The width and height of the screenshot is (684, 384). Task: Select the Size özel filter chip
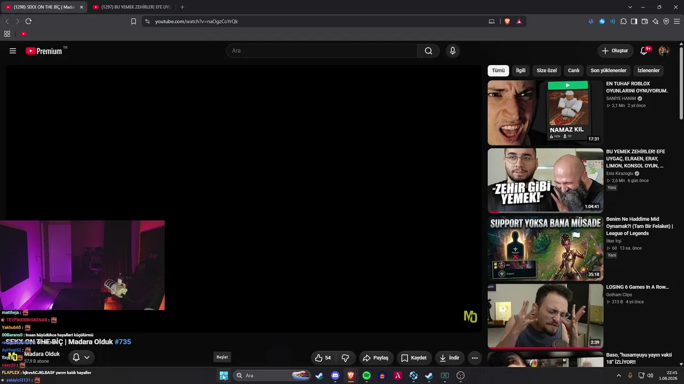point(547,70)
